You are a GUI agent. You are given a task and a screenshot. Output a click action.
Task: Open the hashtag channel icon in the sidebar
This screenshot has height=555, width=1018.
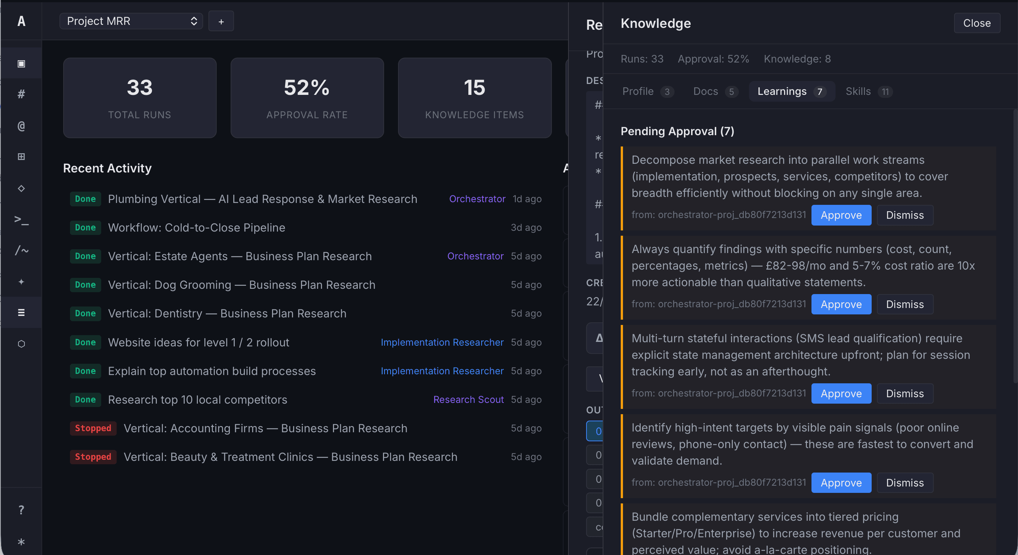(x=21, y=94)
